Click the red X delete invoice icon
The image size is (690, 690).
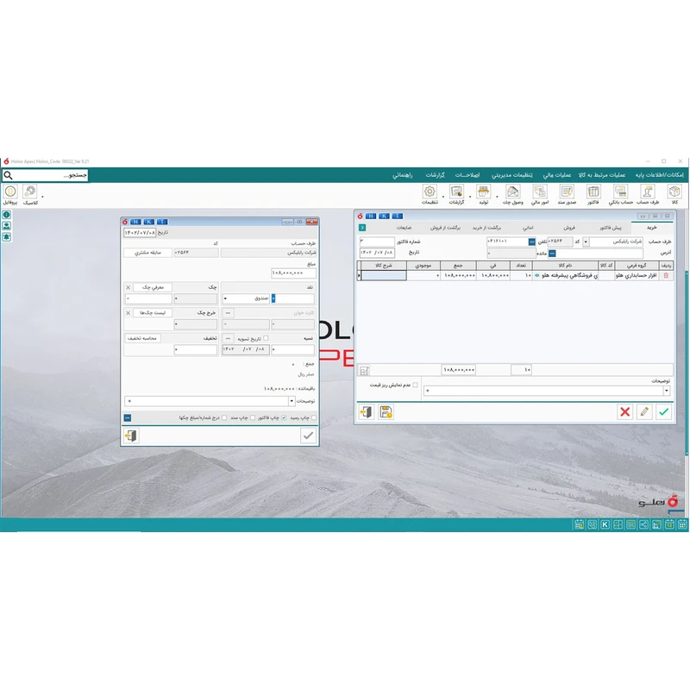coord(624,412)
